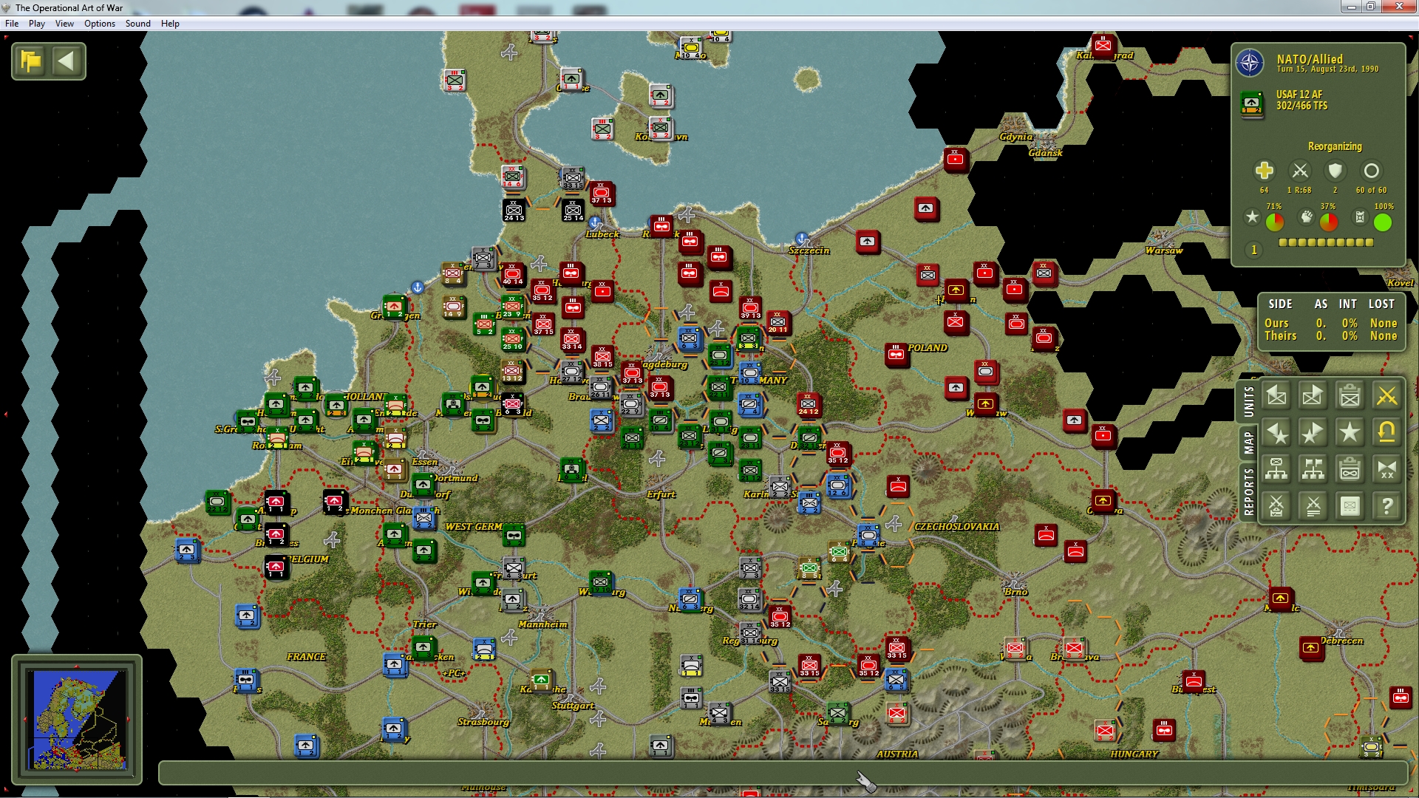
Task: Click the circled number 1 badge
Action: tap(1254, 250)
